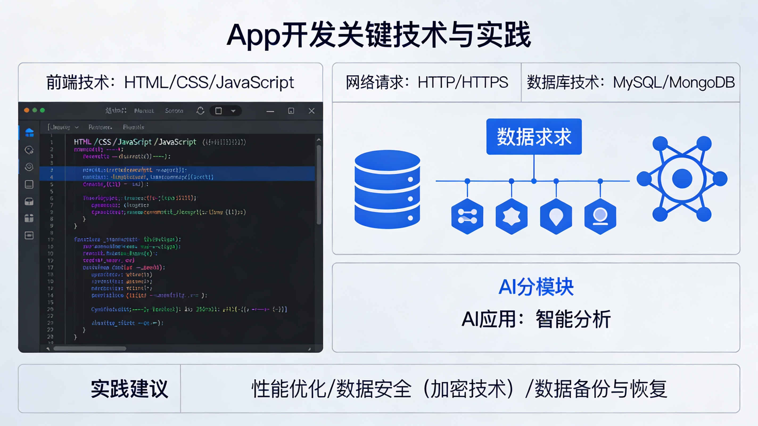This screenshot has width=758, height=426.
Task: Open the search tool in the left sidebar
Action: click(29, 150)
